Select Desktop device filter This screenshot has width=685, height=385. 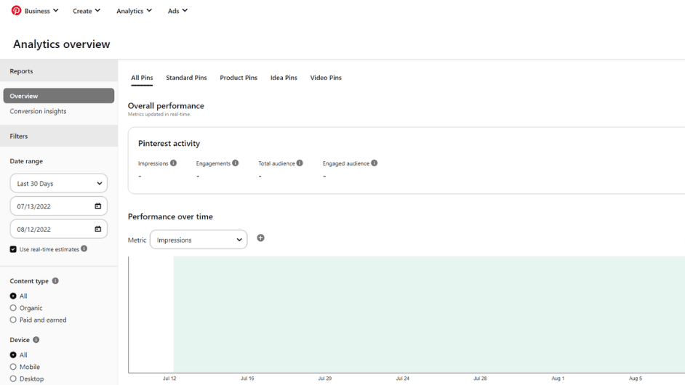point(13,379)
